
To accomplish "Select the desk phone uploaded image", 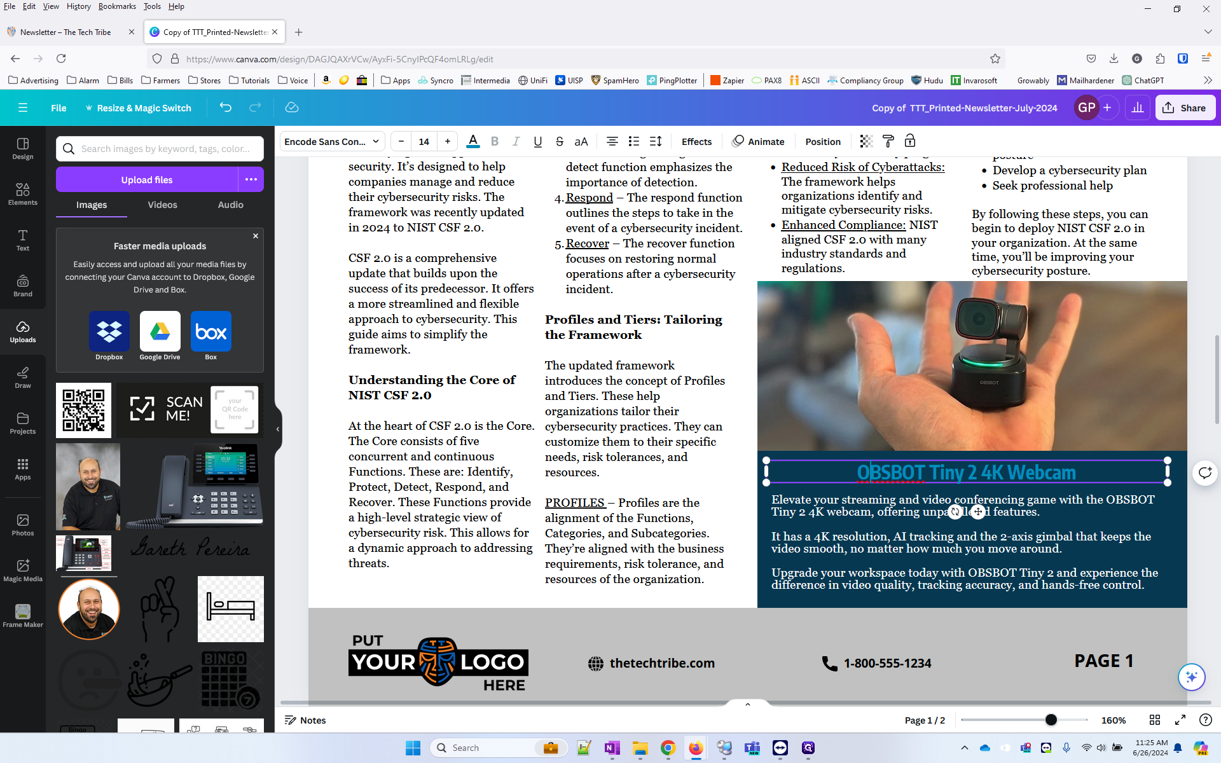I will pyautogui.click(x=194, y=486).
